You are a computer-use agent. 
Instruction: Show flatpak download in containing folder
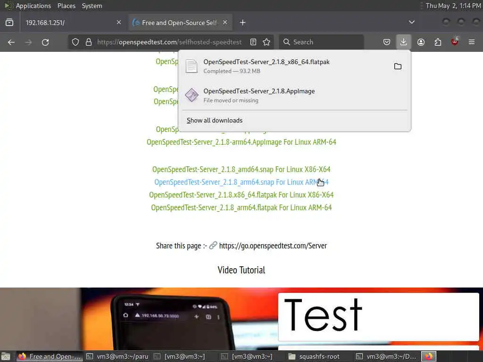[x=398, y=66]
